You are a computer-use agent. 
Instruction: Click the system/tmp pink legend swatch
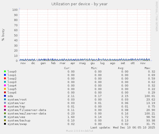5,106
